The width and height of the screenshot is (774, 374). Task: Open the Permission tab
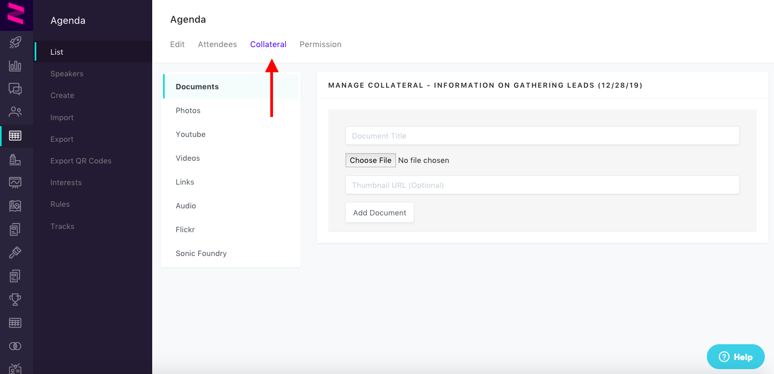(x=321, y=44)
